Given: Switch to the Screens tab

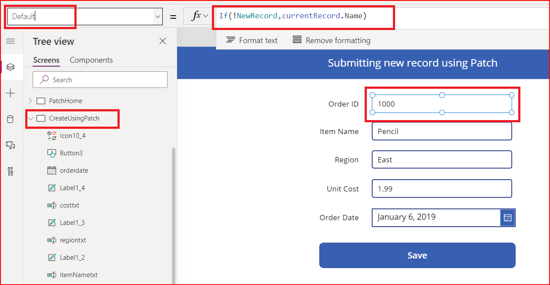Looking at the screenshot, I should coord(46,60).
